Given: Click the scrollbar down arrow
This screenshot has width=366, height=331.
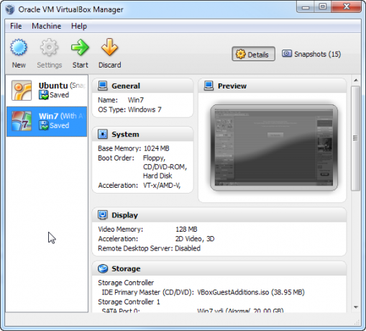Looking at the screenshot, I should tap(356, 307).
